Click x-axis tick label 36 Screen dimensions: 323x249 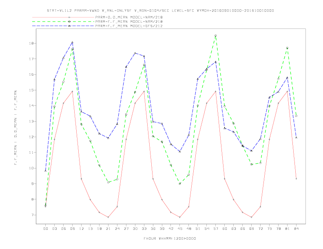(x=153, y=229)
